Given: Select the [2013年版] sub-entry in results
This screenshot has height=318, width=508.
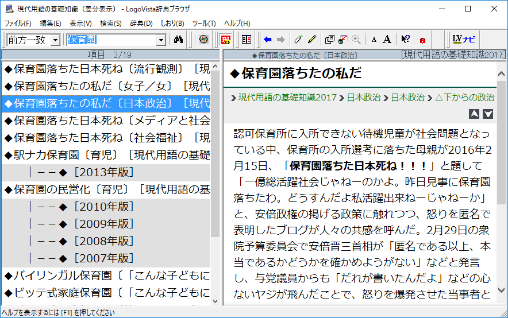Looking at the screenshot, I should pos(103,172).
